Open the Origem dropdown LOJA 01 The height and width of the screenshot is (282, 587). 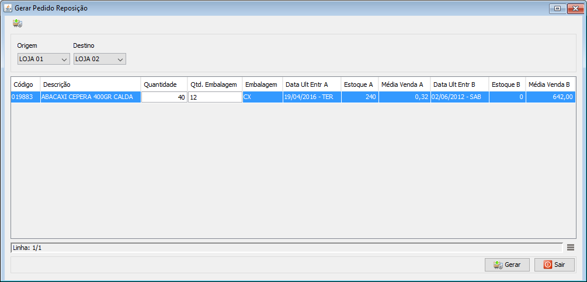click(44, 59)
